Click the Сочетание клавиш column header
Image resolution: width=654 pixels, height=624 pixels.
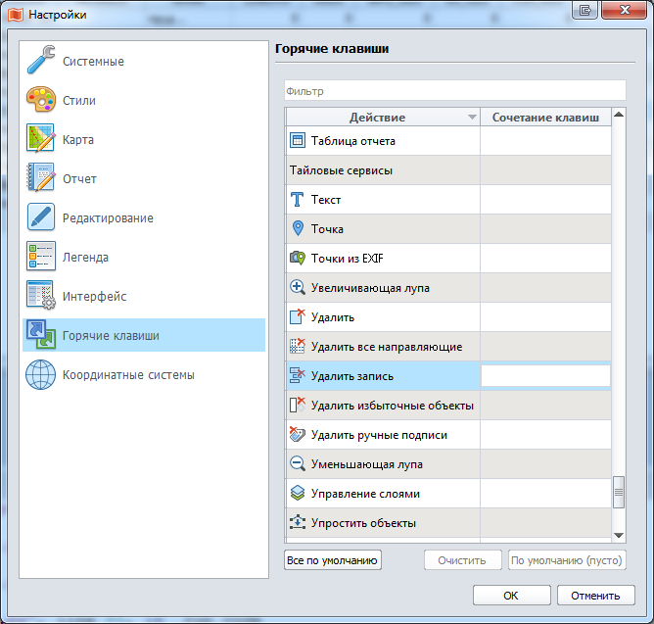coord(545,118)
